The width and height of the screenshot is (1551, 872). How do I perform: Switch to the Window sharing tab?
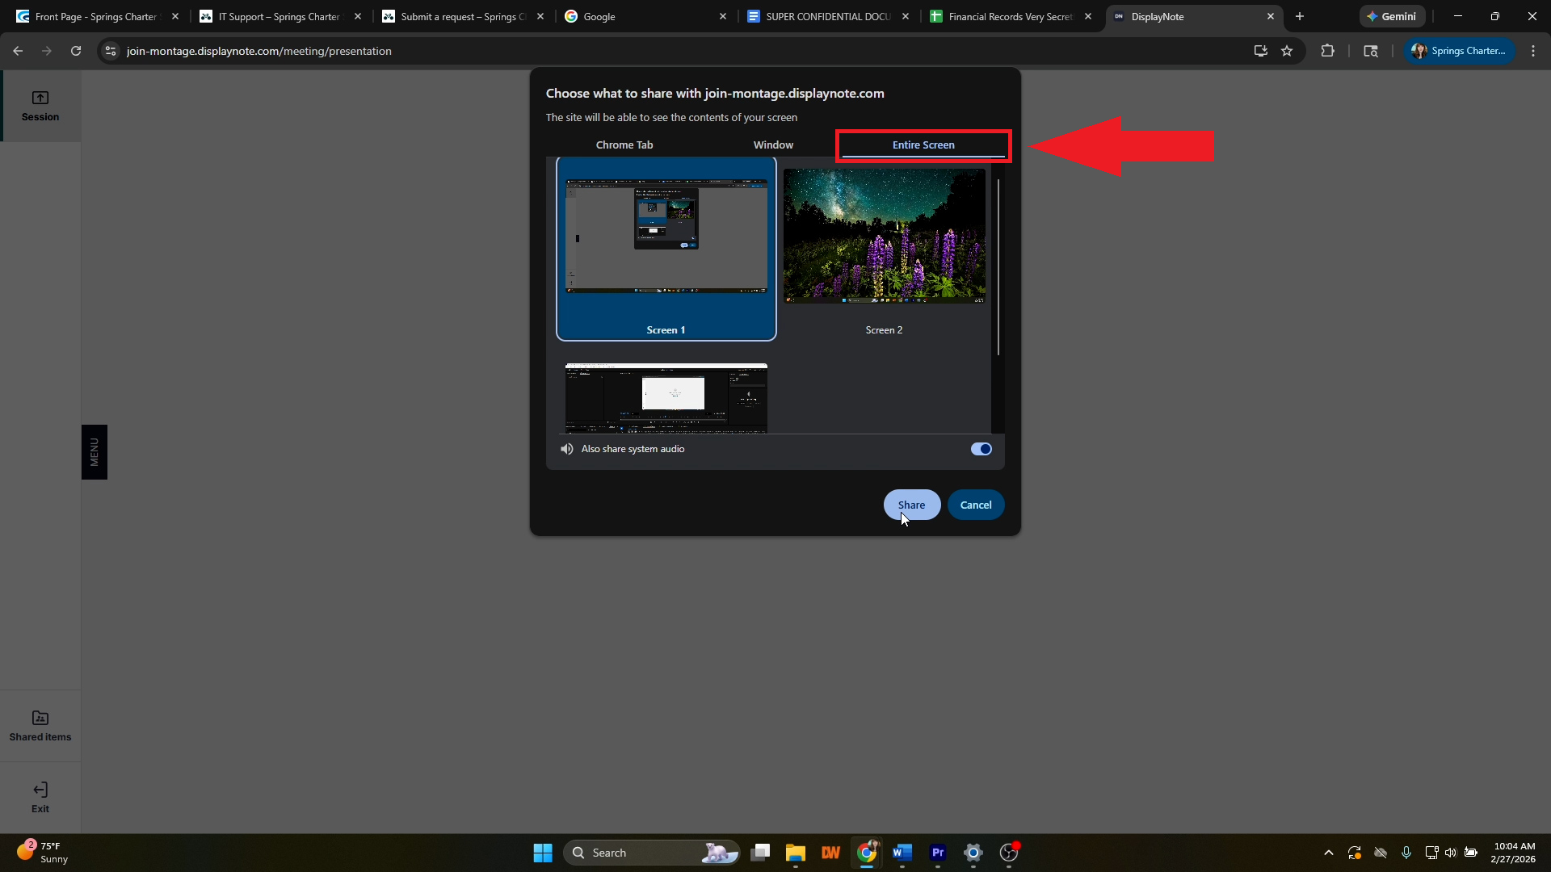773,145
